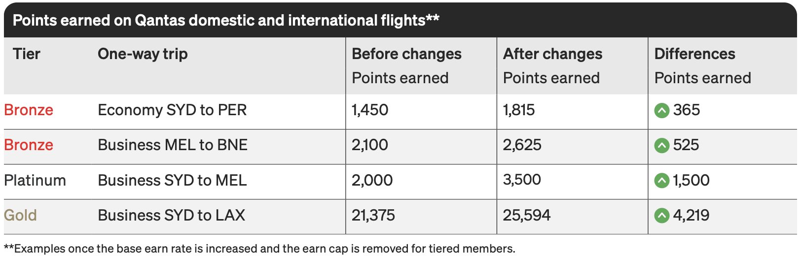
Task: Select the Business SYD to LAX cell
Action: (x=171, y=215)
